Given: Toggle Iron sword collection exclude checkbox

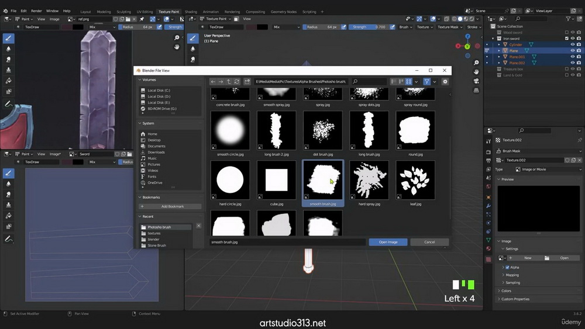Looking at the screenshot, I should point(567,39).
